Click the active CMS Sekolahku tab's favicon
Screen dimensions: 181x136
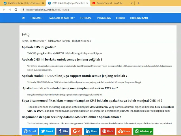49,3
